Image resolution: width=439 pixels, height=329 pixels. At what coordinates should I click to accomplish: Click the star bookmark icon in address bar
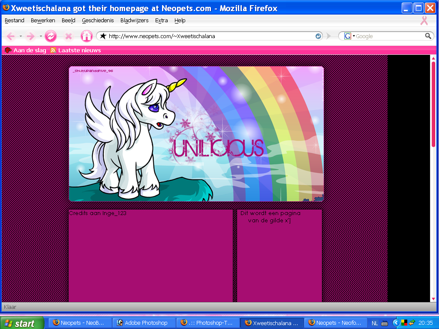pos(103,36)
